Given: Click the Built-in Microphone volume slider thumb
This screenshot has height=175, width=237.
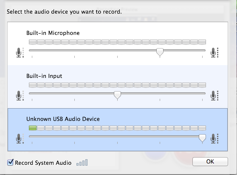Looking at the screenshot, I should point(160,52).
